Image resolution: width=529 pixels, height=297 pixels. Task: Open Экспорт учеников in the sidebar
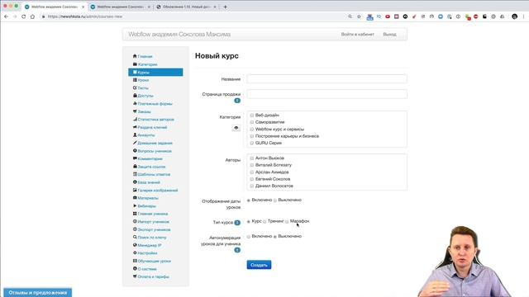(x=155, y=229)
